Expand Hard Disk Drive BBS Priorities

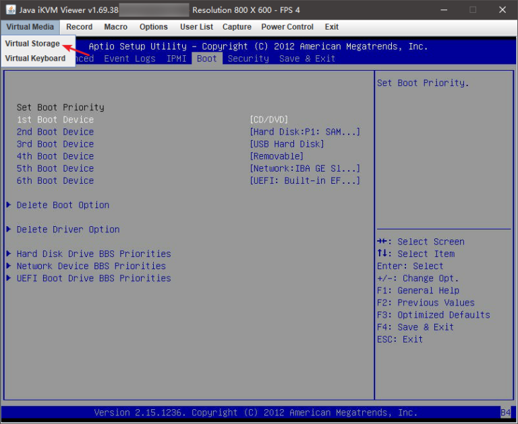pos(93,254)
